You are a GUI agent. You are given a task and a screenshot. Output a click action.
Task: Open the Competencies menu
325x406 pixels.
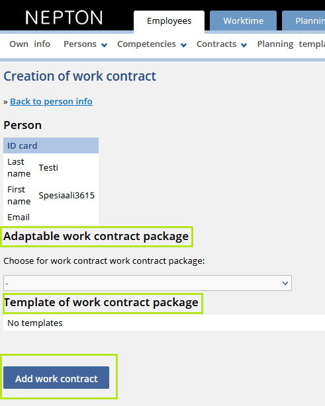(x=146, y=44)
